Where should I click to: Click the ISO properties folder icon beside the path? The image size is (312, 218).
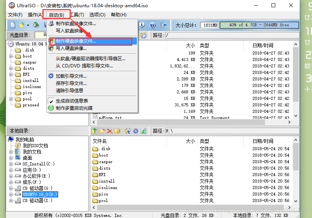(143, 35)
